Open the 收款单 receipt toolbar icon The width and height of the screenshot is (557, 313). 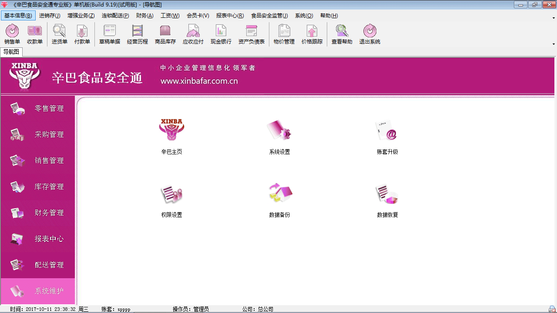coord(35,34)
